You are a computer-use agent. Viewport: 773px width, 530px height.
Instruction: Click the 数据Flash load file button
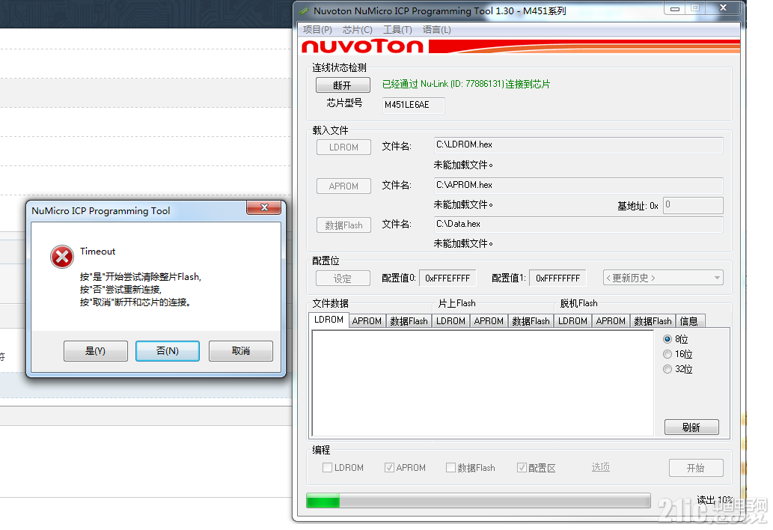coord(343,225)
